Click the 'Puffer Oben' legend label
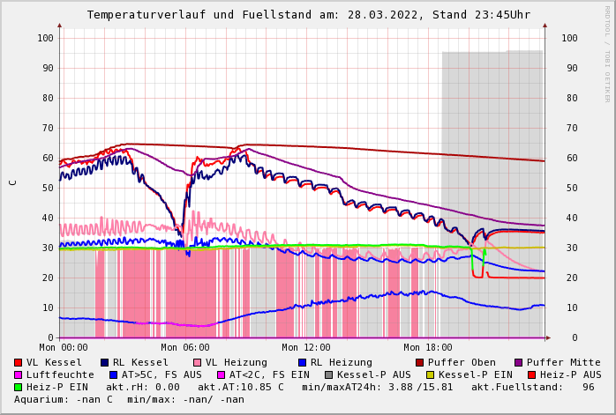This screenshot has width=616, height=415. pos(462,362)
